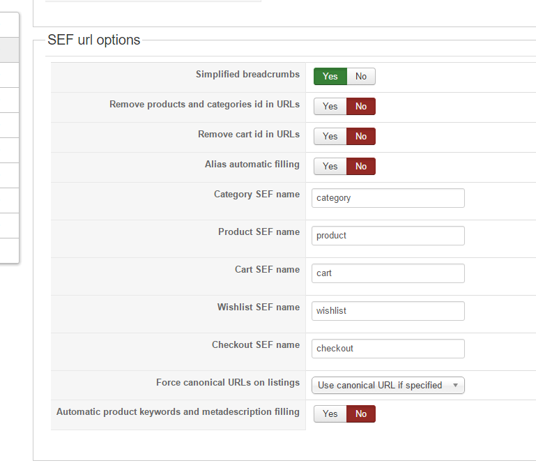Click the Checkout SEF name field

click(x=388, y=349)
